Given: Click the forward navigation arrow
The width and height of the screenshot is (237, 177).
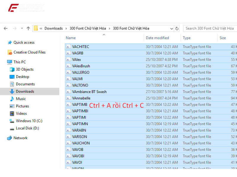Looking at the screenshot, I should click(14, 28).
